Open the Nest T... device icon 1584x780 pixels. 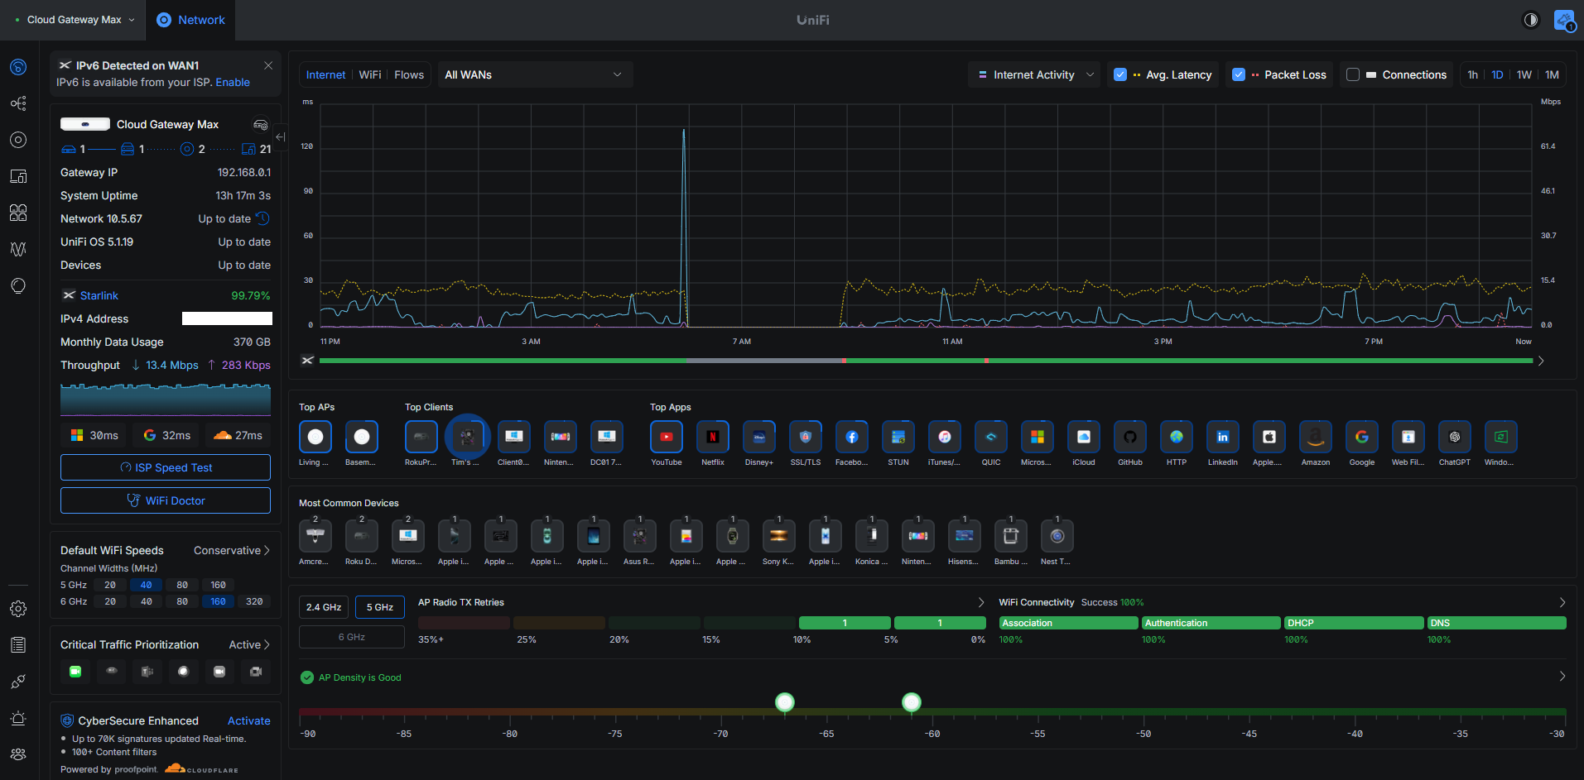[1057, 536]
